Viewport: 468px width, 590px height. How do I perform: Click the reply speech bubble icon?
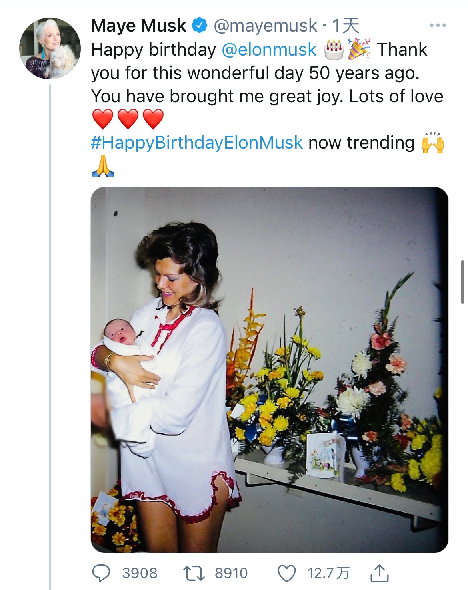tap(101, 573)
